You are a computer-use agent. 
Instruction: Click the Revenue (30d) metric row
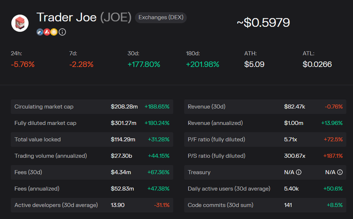tap(265, 107)
